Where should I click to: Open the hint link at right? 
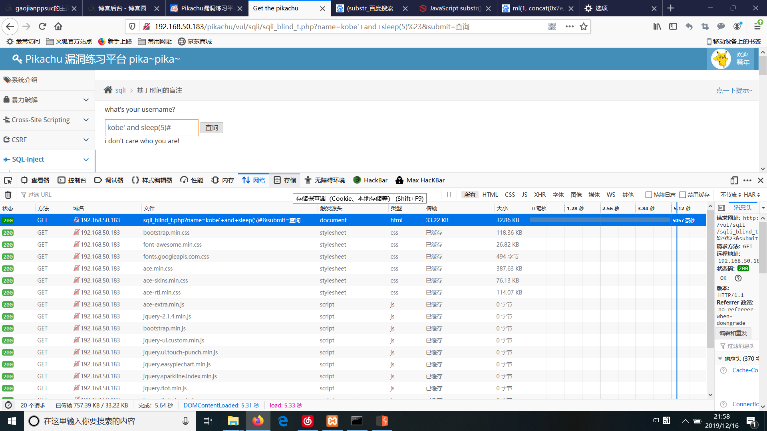(x=734, y=91)
